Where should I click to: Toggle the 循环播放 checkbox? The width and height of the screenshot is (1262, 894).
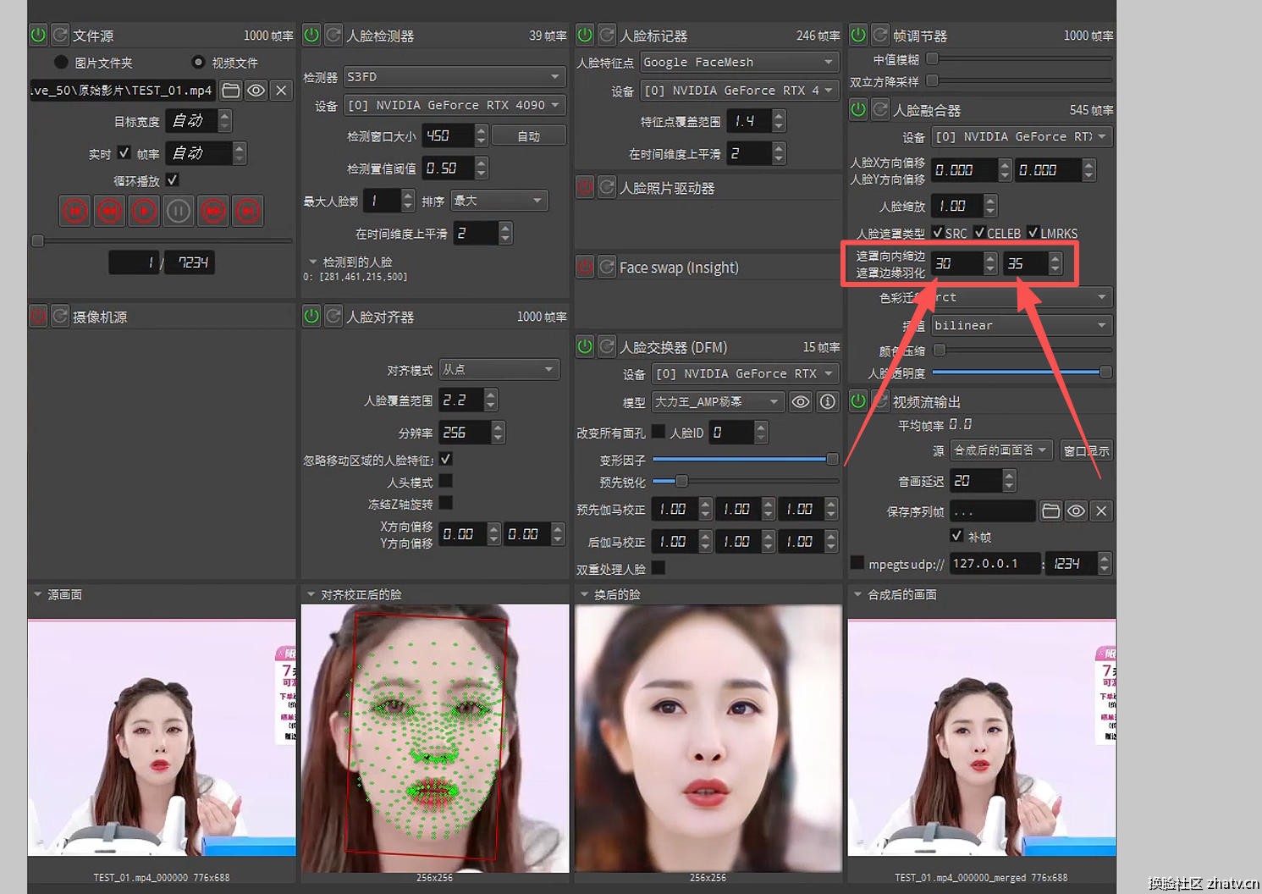[173, 180]
